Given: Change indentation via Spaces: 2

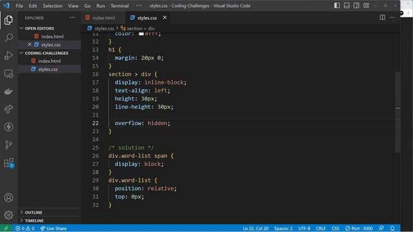Looking at the screenshot, I should click(283, 228).
